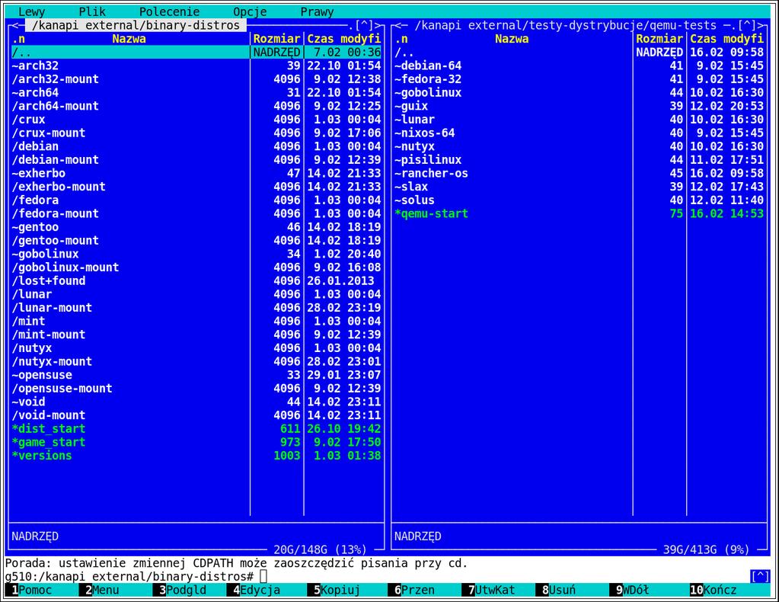The image size is (779, 602).
Task: Sort right panel by Nazwa column
Action: [512, 39]
